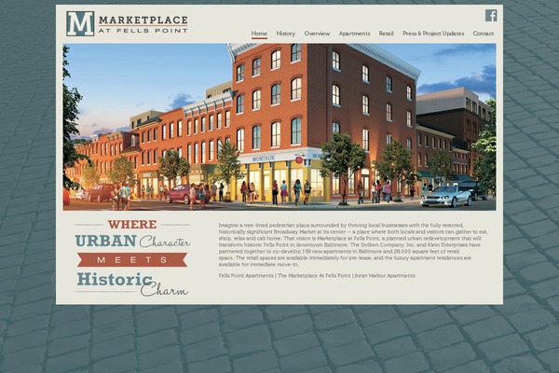
Task: Click the paragraph starting 'Imagine a tree-lined'
Action: point(353,245)
